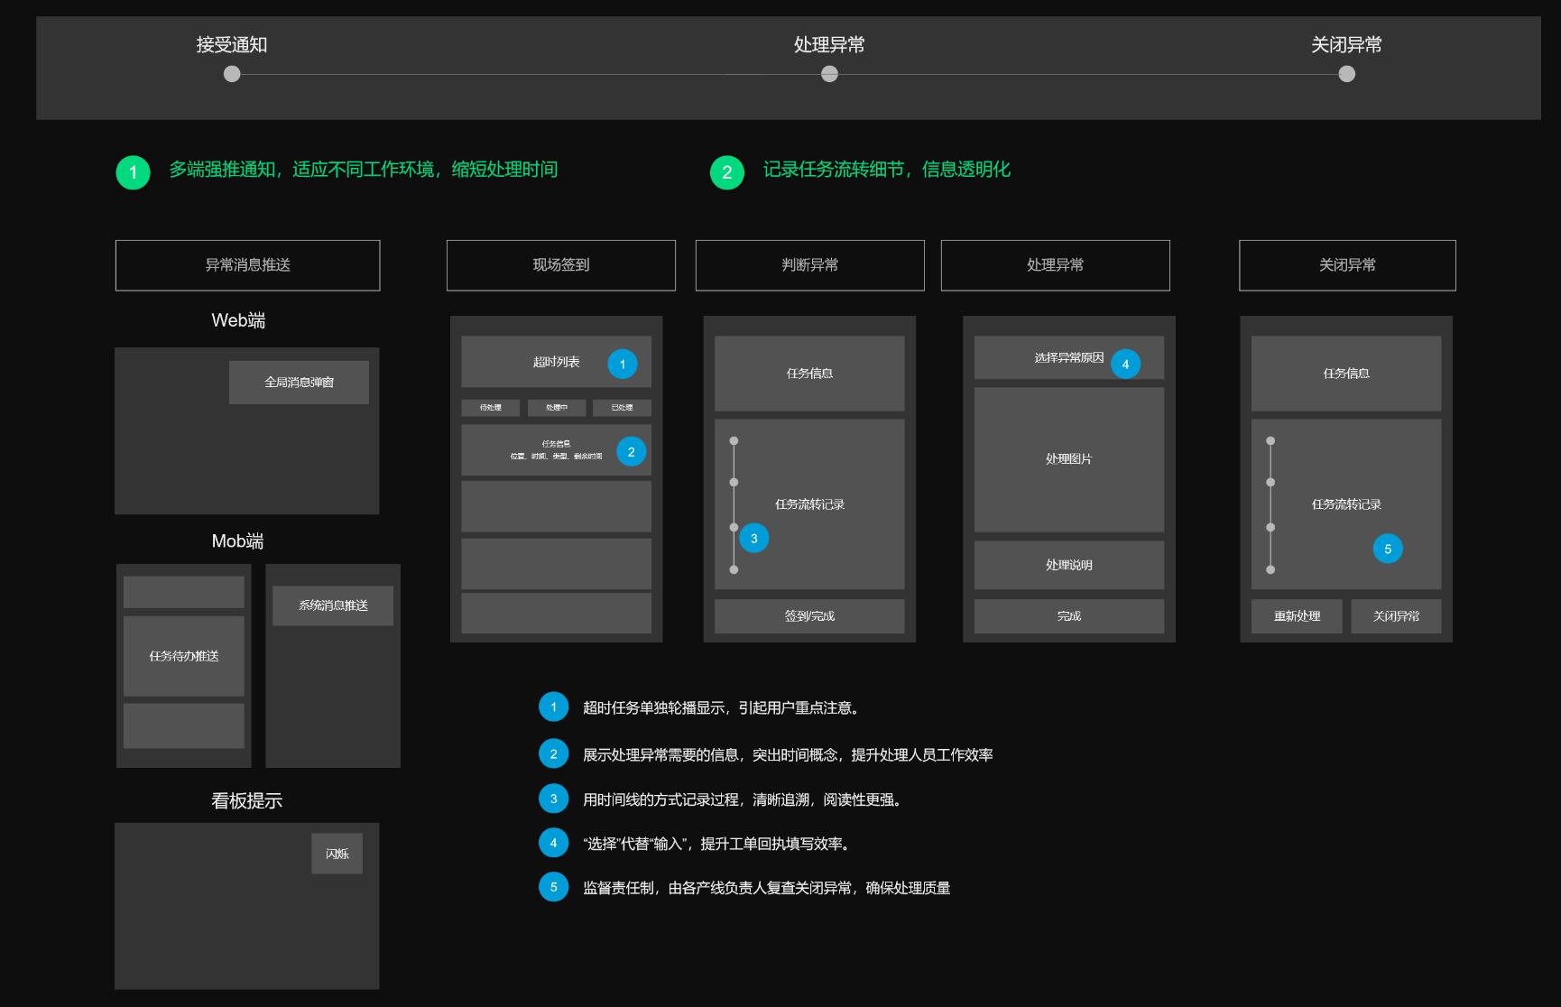Click the blue badge 4 beside 选择异常原因
The height and width of the screenshot is (1007, 1561).
[x=1125, y=365]
